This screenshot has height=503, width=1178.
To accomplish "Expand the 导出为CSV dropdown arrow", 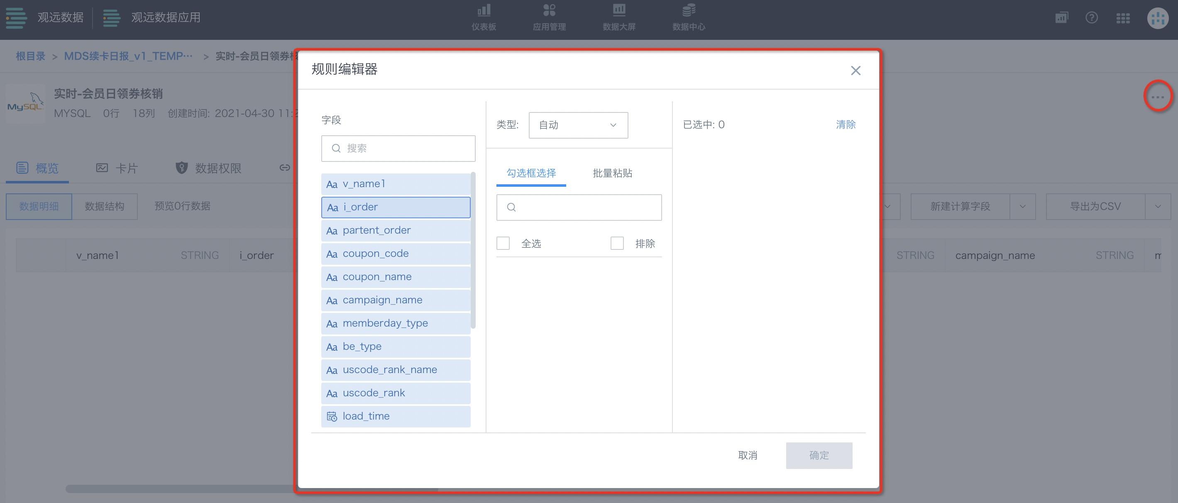I will coord(1157,207).
